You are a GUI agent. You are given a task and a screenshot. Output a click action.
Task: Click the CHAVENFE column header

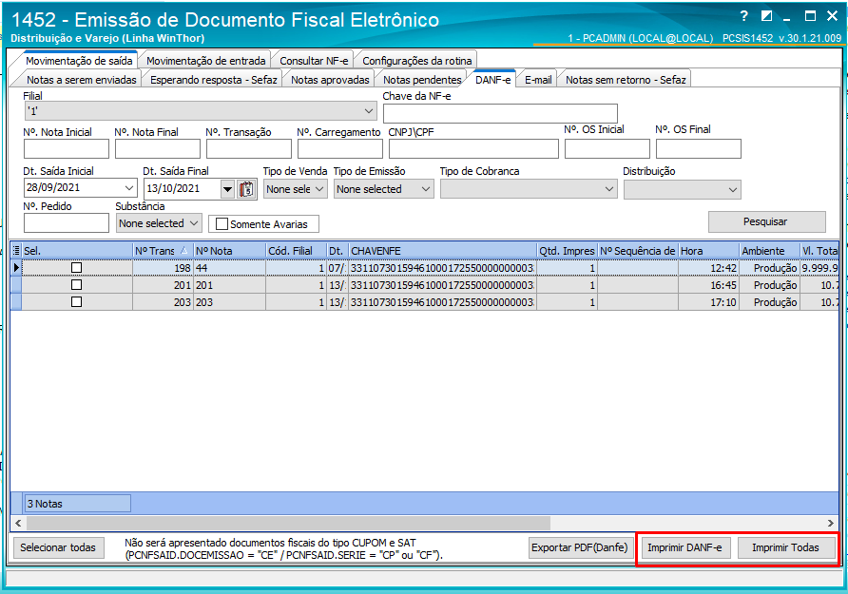point(442,251)
